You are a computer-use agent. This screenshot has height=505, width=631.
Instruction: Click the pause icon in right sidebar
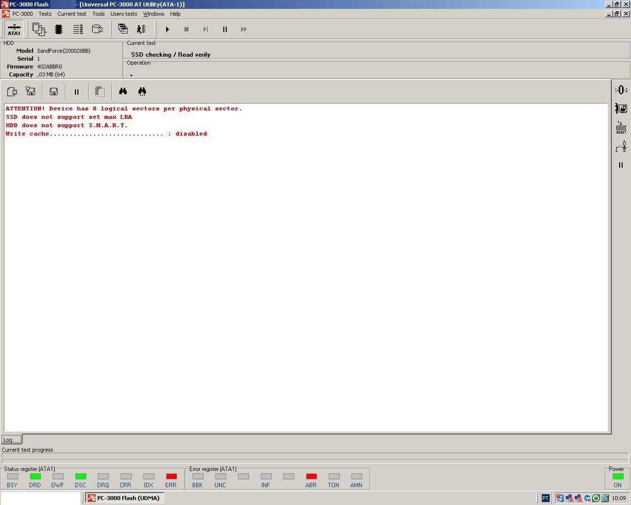click(x=621, y=165)
